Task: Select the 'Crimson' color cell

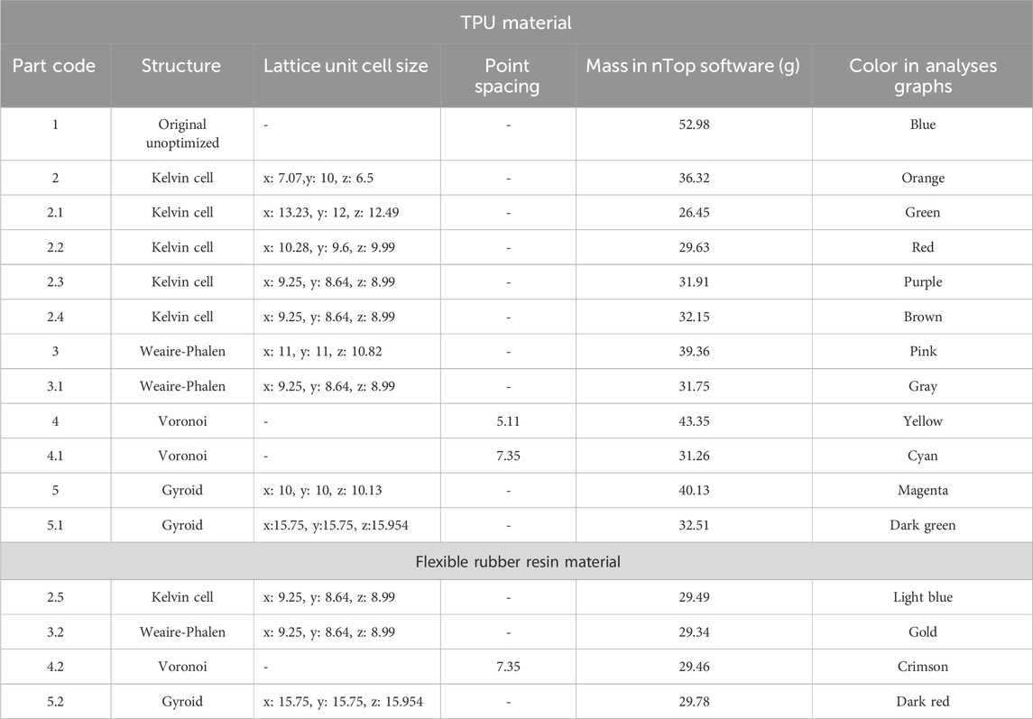Action: click(922, 667)
